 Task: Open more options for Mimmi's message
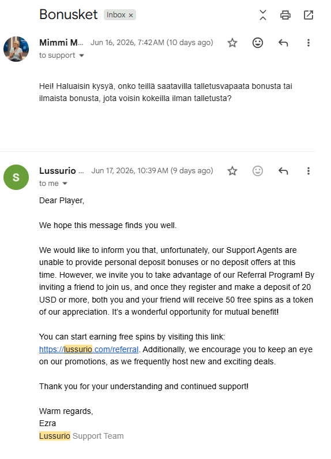coord(308,43)
